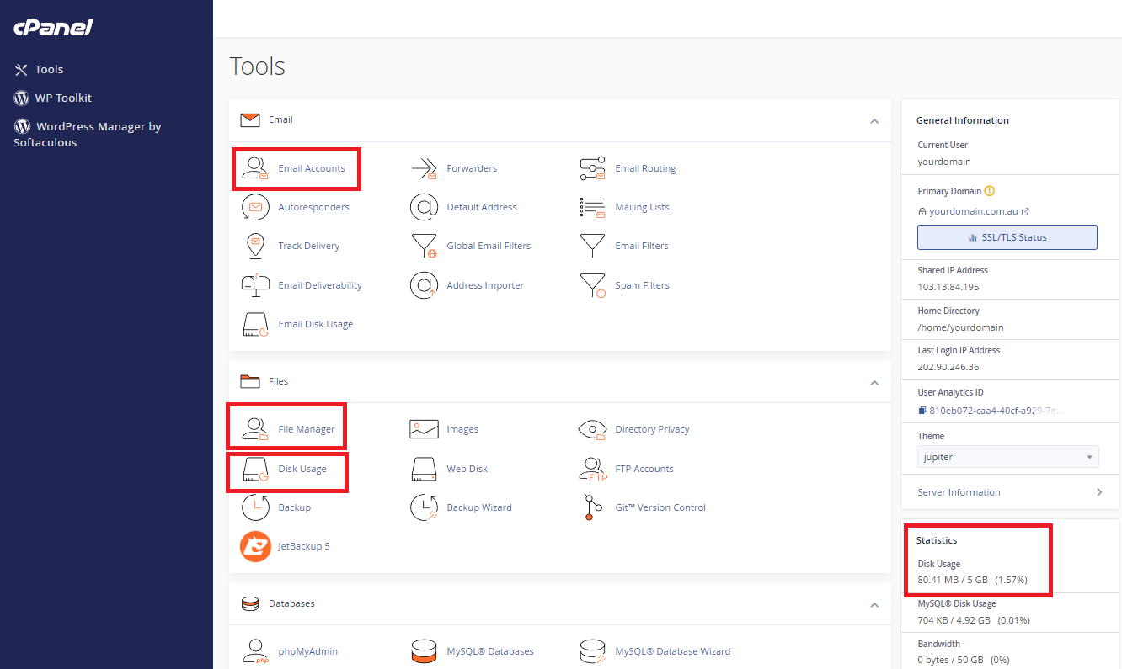Click the Current User yourdomain value
Screen dimensions: 1122x669
[x=944, y=162]
